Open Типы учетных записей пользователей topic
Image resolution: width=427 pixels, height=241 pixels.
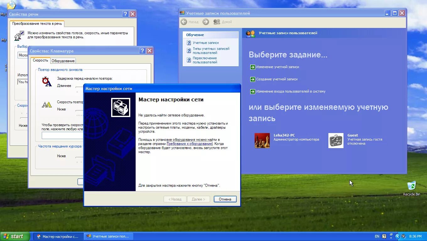[211, 51]
